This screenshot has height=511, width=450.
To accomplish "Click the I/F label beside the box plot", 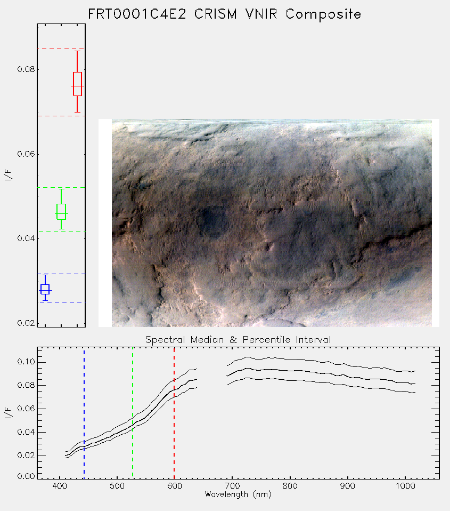I will click(8, 175).
